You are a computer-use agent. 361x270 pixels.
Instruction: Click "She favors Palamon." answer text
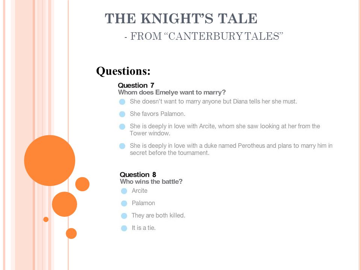tap(158, 114)
